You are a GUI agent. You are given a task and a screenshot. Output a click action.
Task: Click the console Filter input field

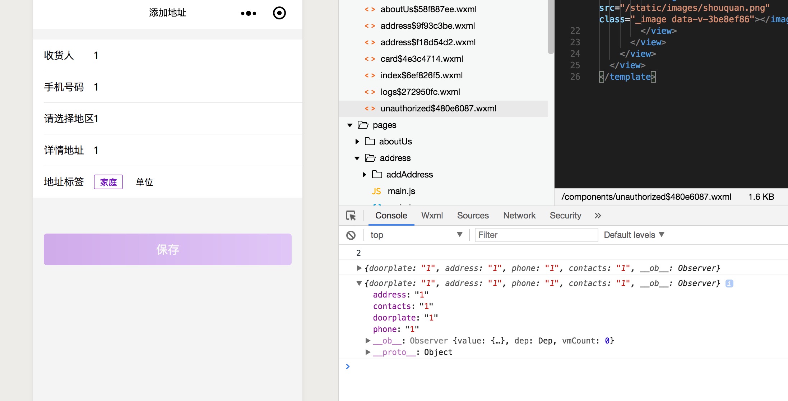tap(536, 235)
